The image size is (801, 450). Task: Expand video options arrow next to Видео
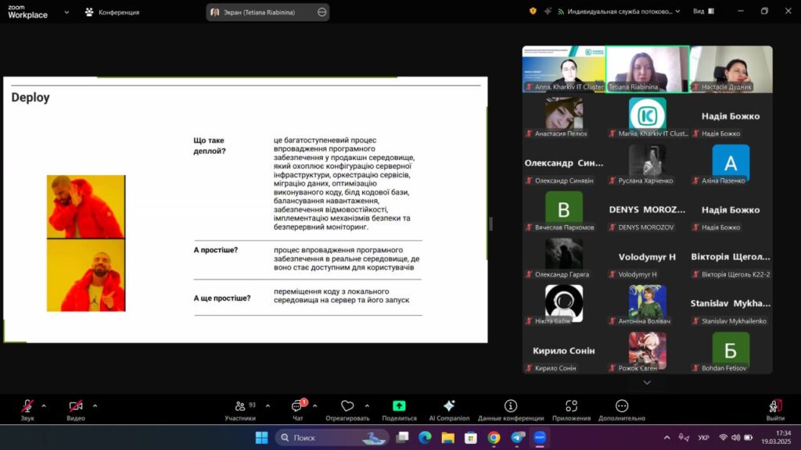95,406
